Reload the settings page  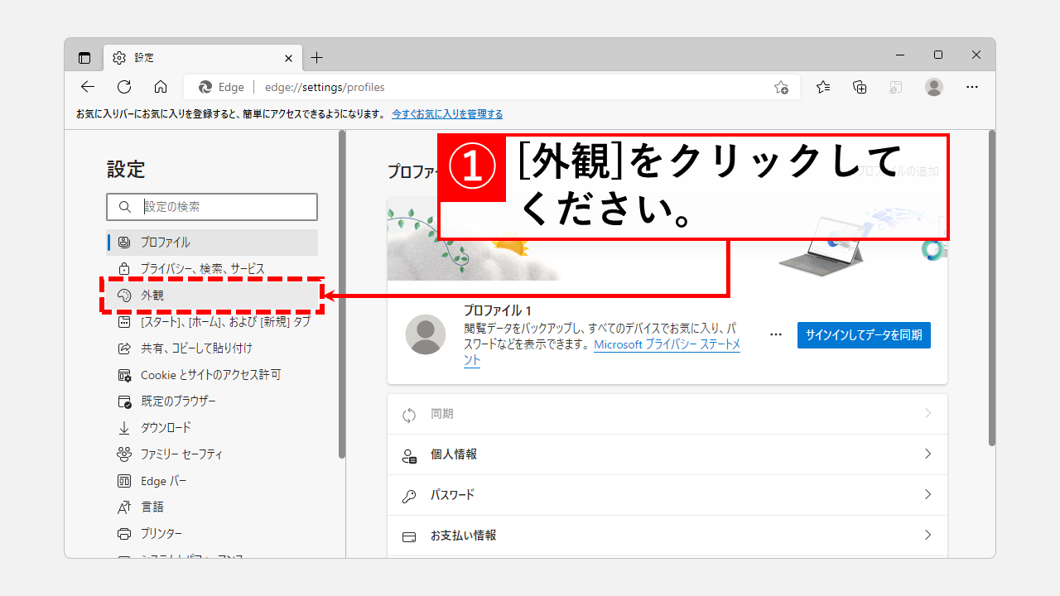124,87
